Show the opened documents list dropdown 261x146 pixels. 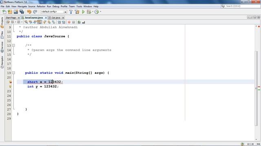click(x=254, y=17)
